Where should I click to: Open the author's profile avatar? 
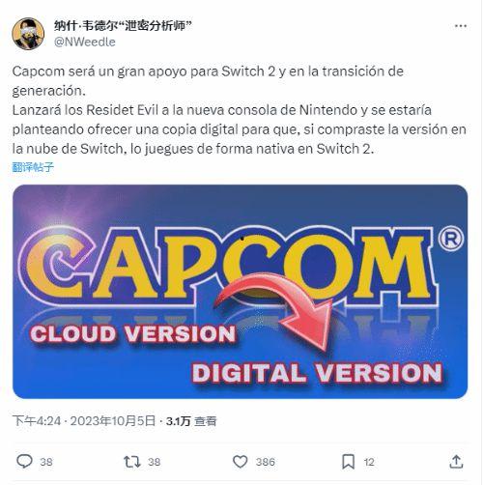(x=28, y=34)
